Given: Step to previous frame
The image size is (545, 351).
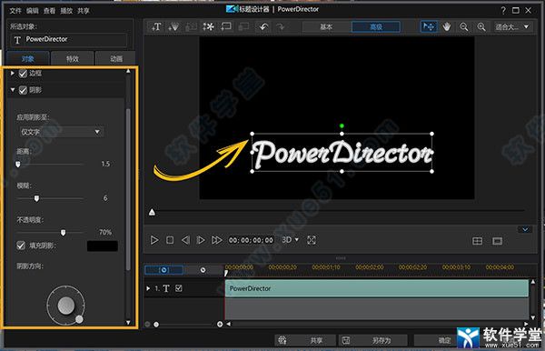Looking at the screenshot, I should [x=185, y=240].
